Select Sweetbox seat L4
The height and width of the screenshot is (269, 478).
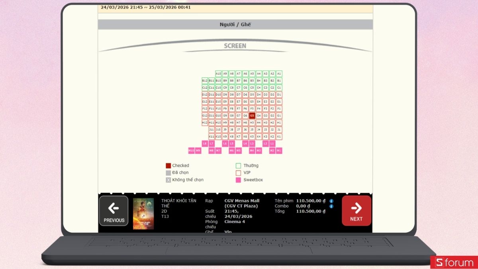coord(245,143)
